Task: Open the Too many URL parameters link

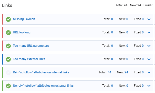Action: (x=31, y=46)
